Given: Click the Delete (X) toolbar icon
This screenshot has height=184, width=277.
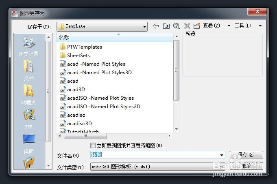Looking at the screenshot, I should pyautogui.click(x=187, y=26).
